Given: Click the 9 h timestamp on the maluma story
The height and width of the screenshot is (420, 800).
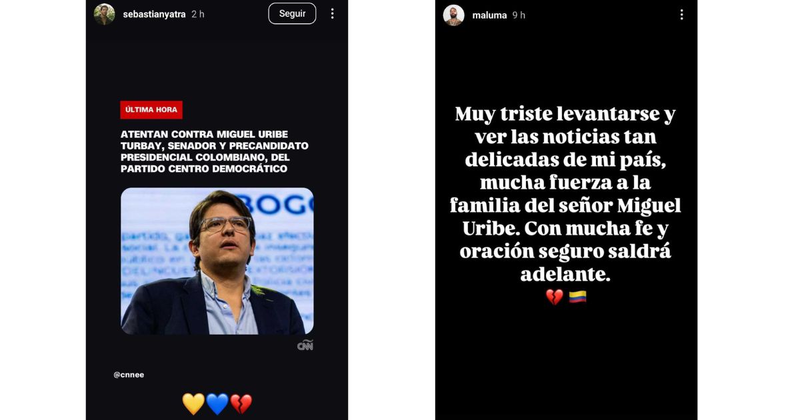Looking at the screenshot, I should (519, 15).
